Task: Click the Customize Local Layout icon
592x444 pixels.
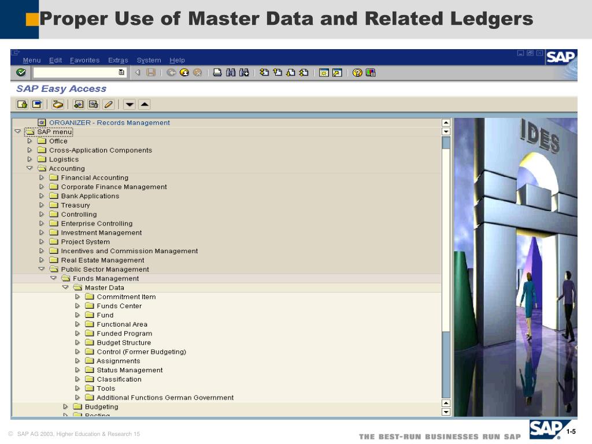Action: 371,72
